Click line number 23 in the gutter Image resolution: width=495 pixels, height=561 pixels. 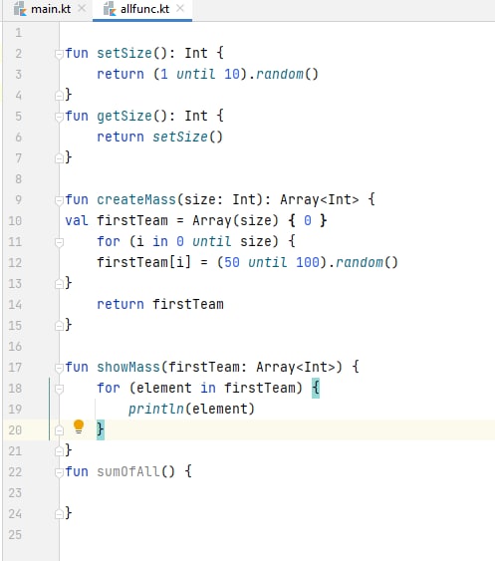pyautogui.click(x=15, y=493)
